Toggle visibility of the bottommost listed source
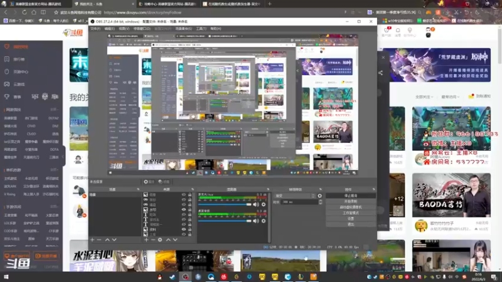502x282 pixels. pos(184,234)
